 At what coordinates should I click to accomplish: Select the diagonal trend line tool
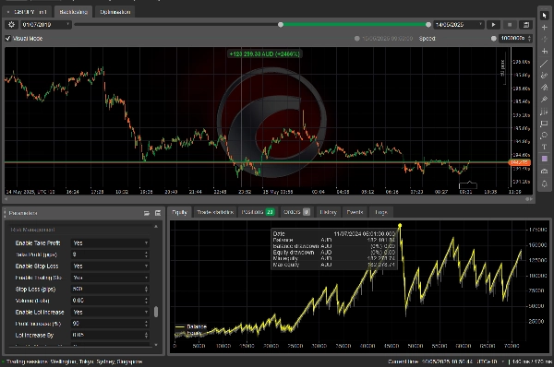click(545, 64)
